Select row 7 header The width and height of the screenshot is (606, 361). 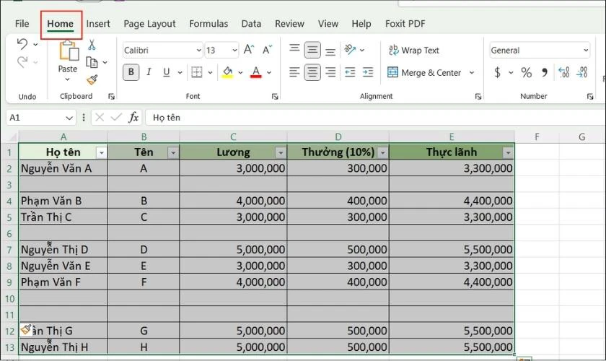tap(9, 250)
